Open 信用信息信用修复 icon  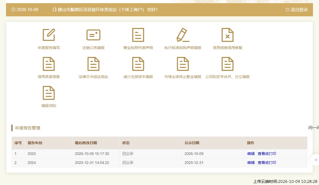point(227,35)
